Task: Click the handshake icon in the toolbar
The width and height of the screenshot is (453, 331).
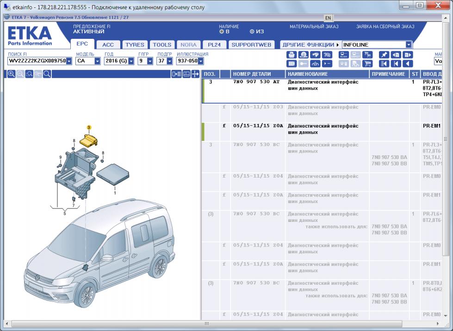Action: (x=315, y=55)
